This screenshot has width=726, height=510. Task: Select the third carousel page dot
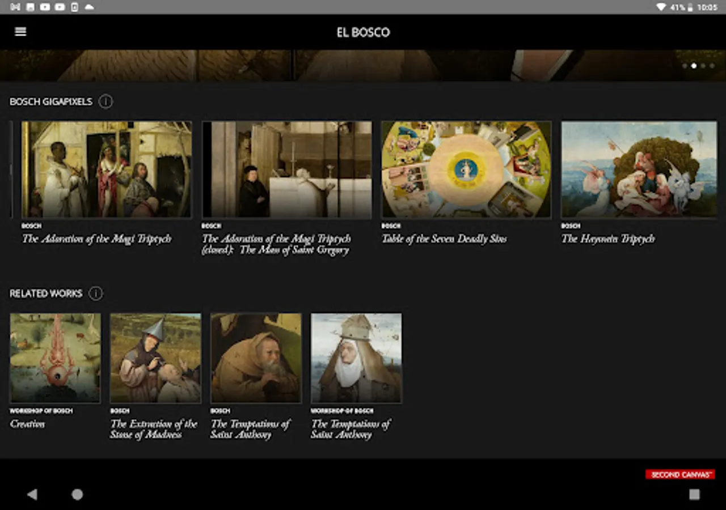pyautogui.click(x=703, y=66)
